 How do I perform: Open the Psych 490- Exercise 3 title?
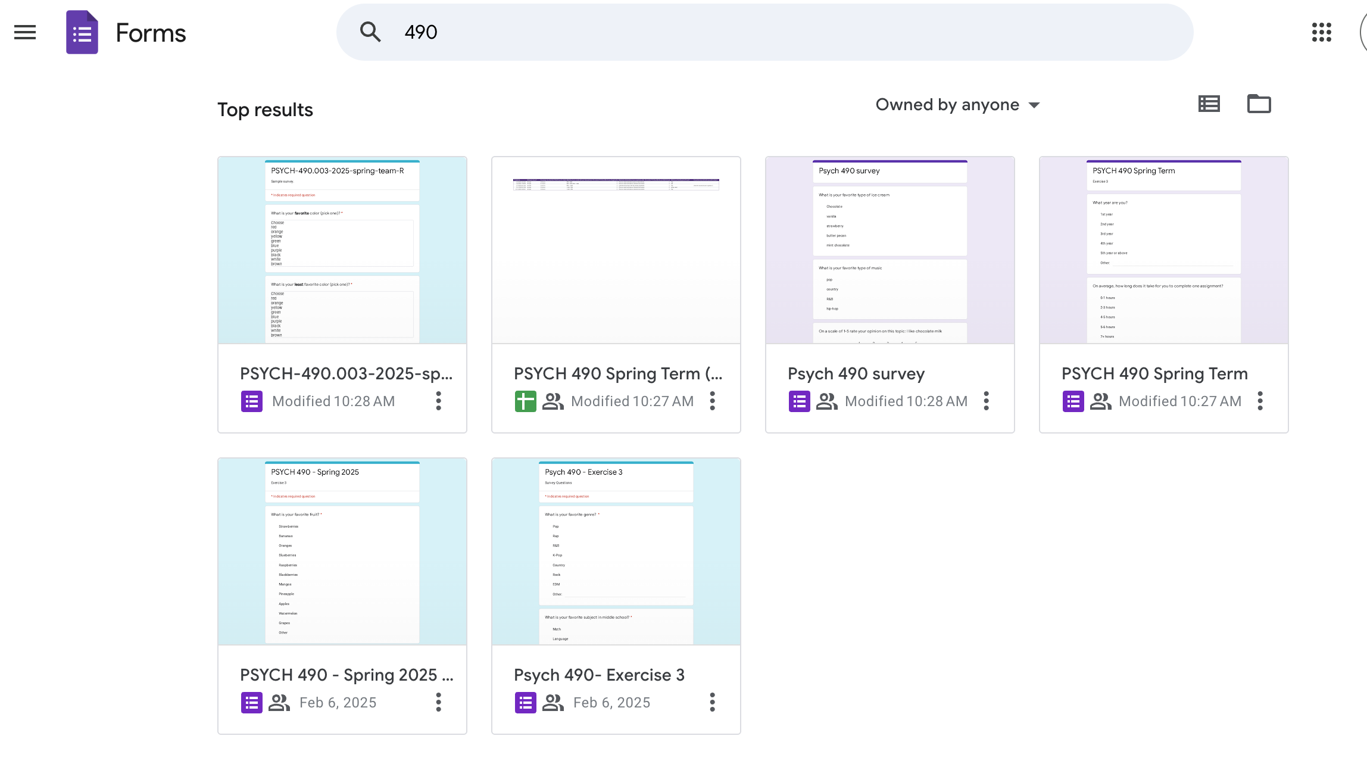[x=599, y=675]
